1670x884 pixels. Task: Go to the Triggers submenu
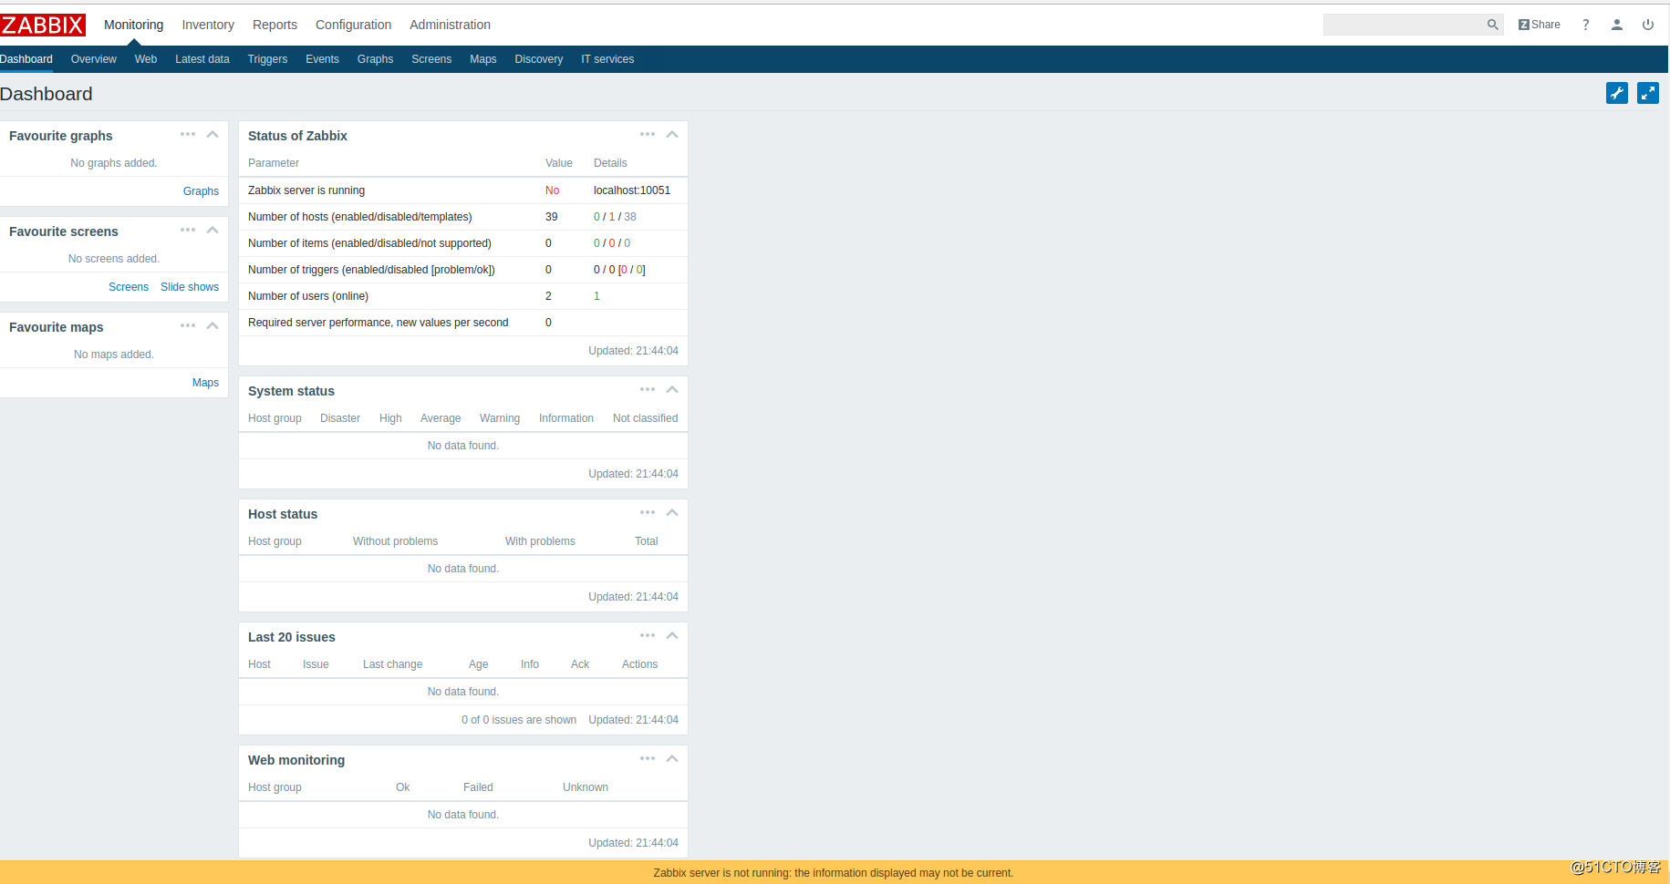coord(267,59)
